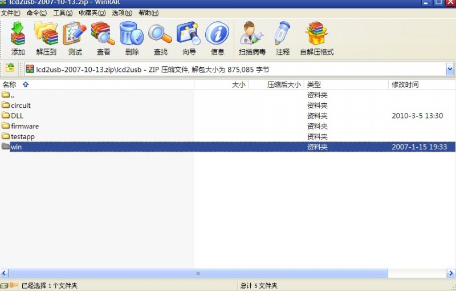The width and height of the screenshot is (456, 291).
Task: Click the 删除 (Delete) trash icon
Action: pos(132,34)
